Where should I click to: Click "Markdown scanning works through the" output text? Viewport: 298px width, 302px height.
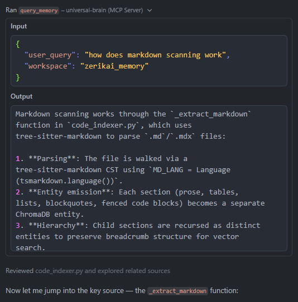[90, 114]
